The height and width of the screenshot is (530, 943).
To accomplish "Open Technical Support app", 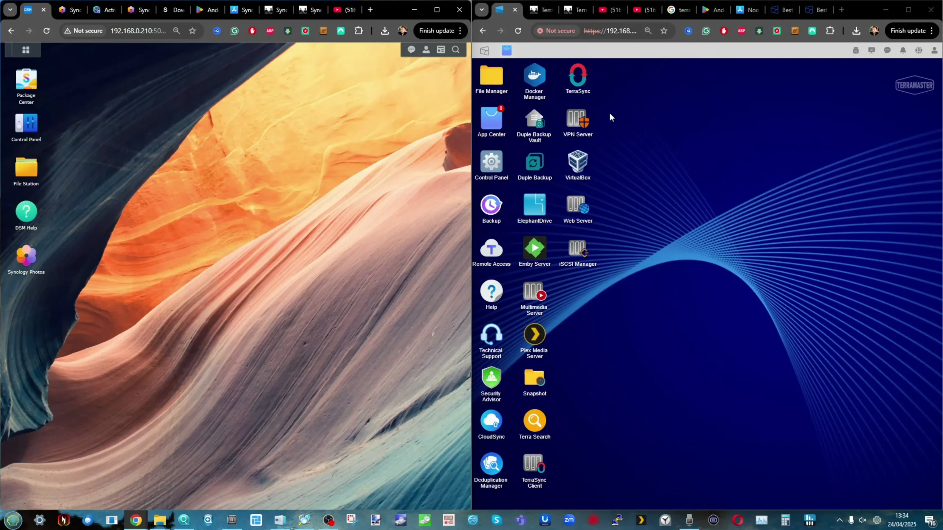I will 491,342.
